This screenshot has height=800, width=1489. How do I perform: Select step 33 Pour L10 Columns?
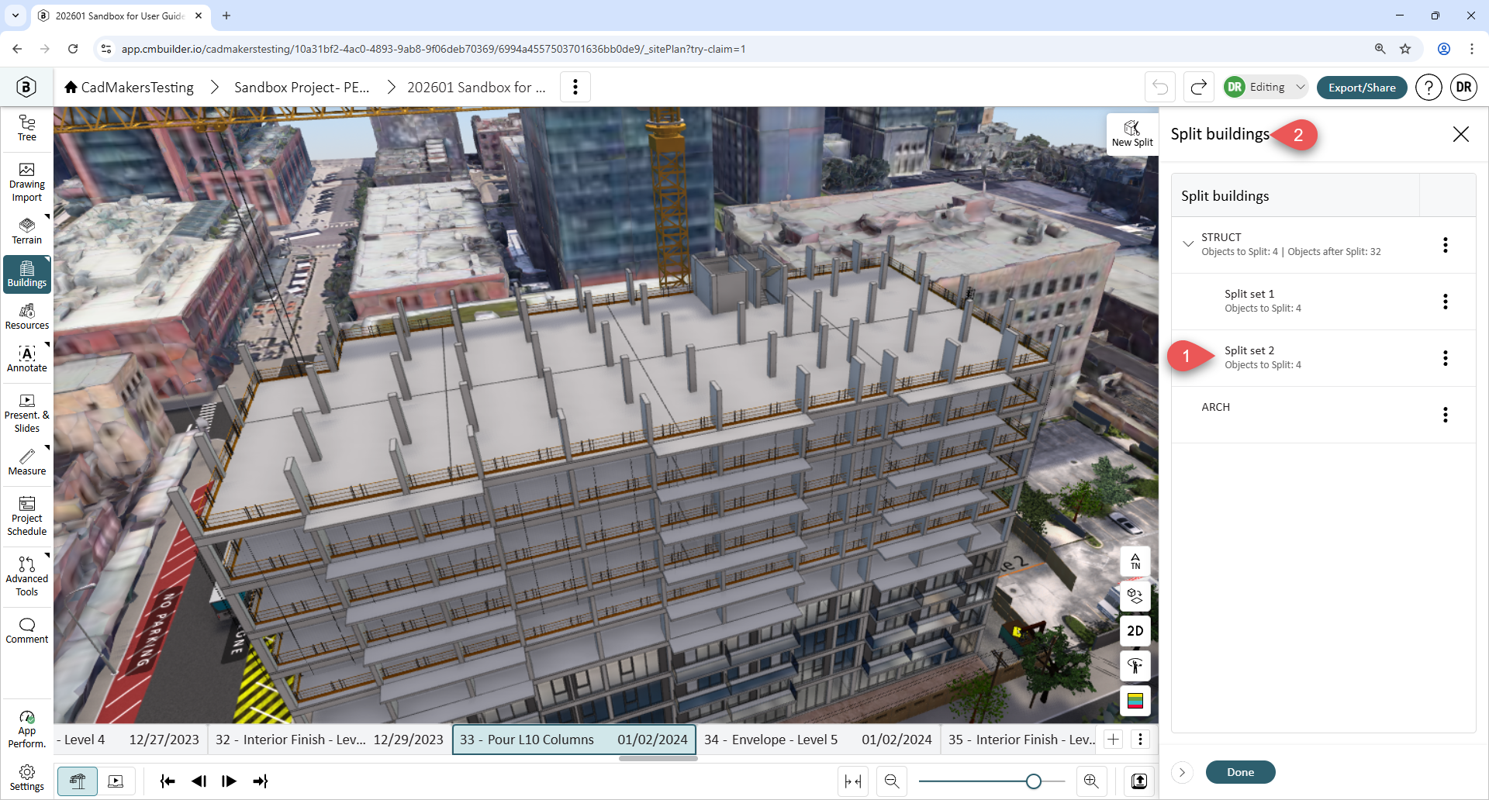coord(574,740)
